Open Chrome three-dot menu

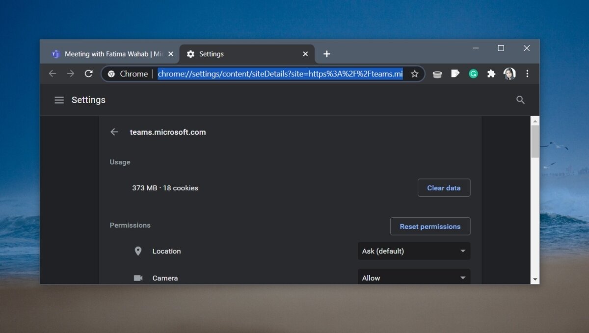click(x=528, y=74)
